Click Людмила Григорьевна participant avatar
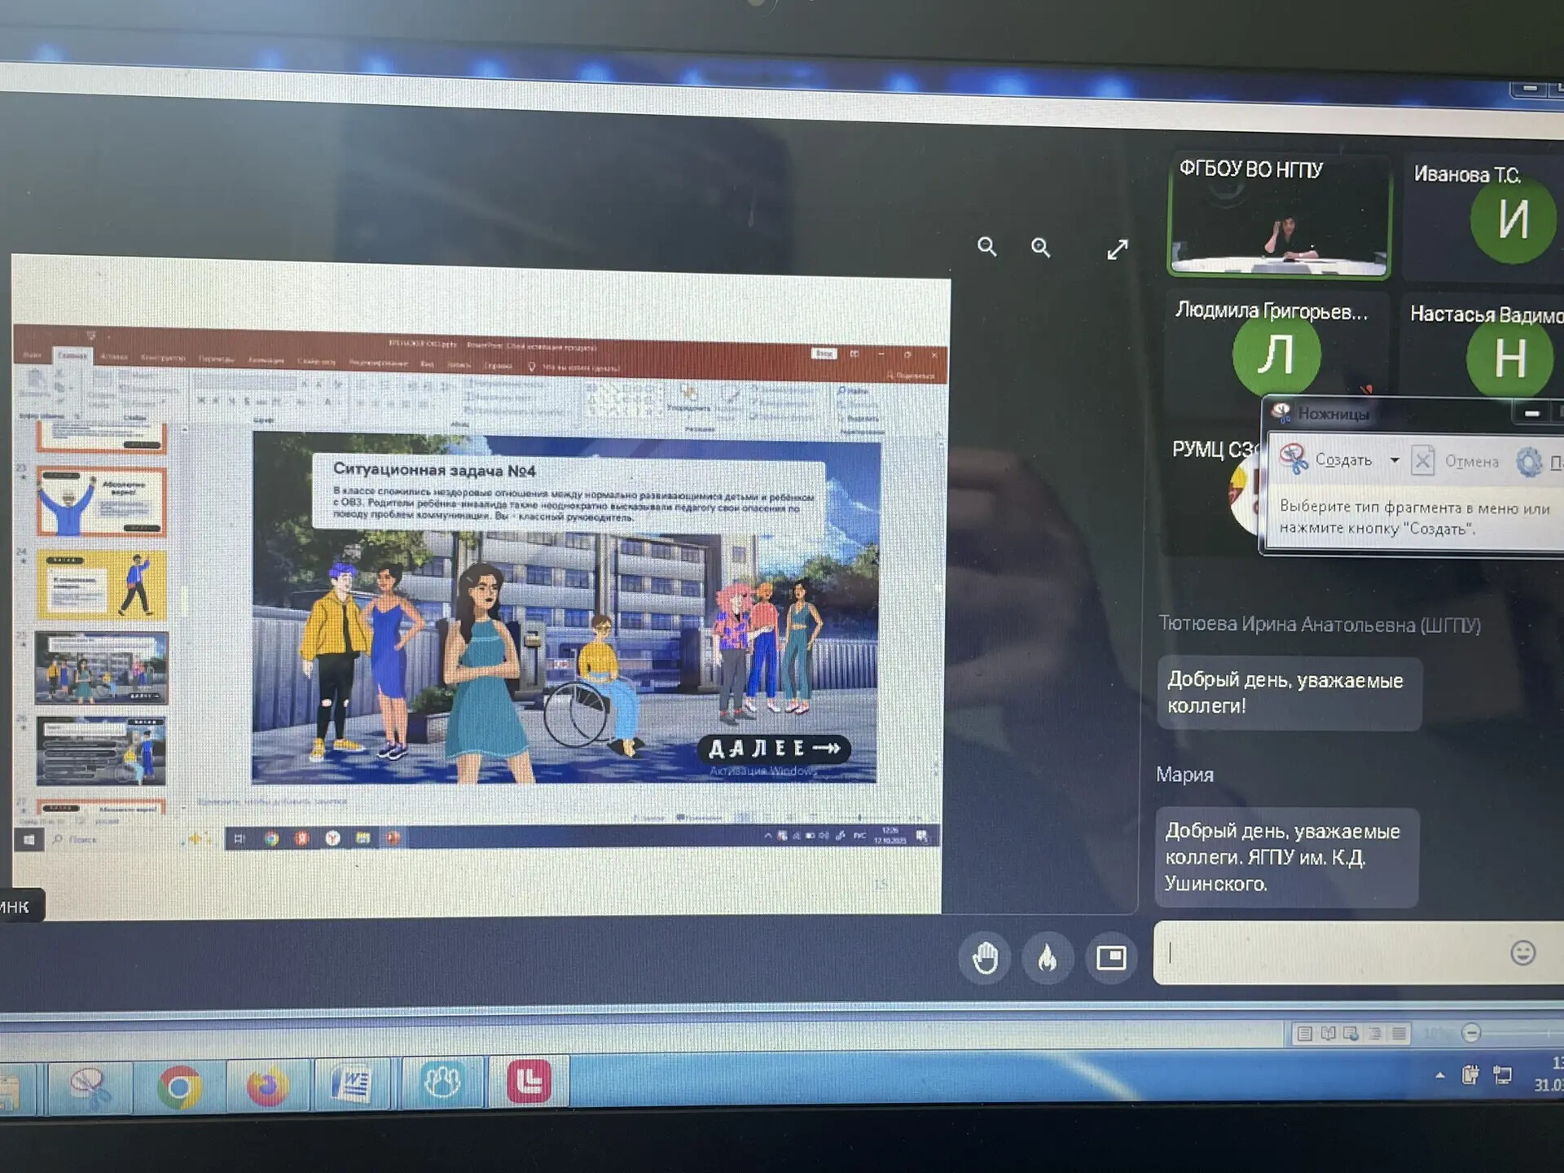 click(x=1276, y=356)
